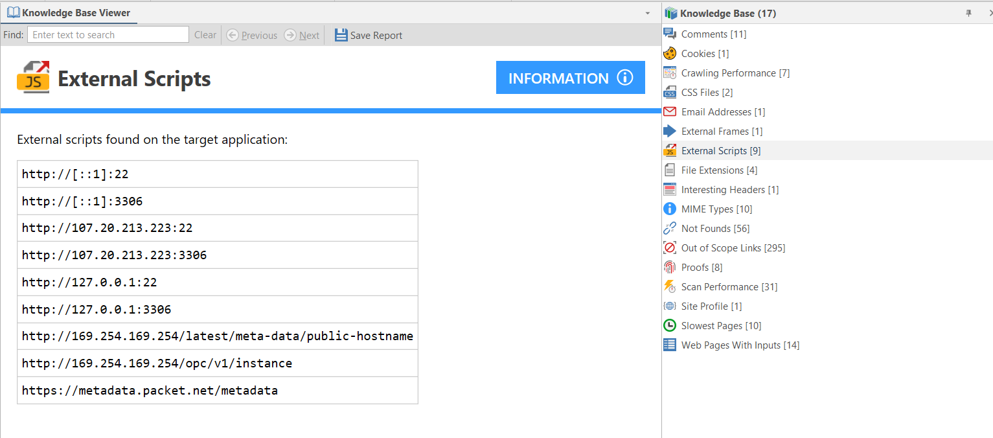This screenshot has width=993, height=438.
Task: Click the Cookies cookie icon in sidebar
Action: click(x=669, y=53)
